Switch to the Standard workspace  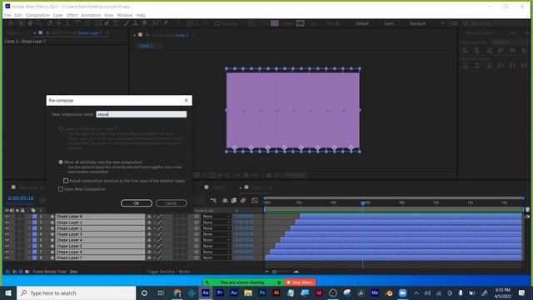(417, 23)
